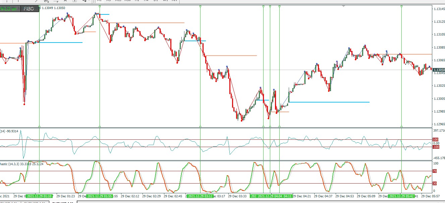Click time axis label 29 Dec 03:33

pos(237,196)
